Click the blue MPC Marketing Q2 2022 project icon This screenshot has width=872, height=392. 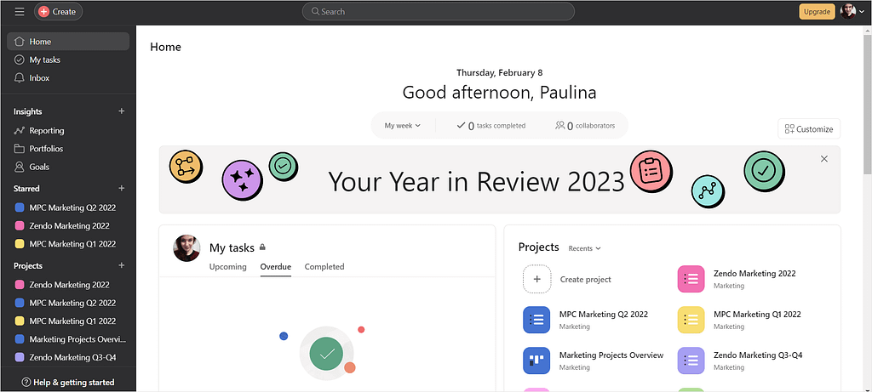[x=536, y=320]
